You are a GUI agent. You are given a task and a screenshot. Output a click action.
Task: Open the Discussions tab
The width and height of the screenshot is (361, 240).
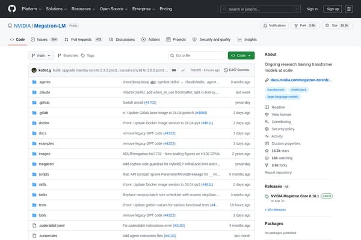(122, 40)
